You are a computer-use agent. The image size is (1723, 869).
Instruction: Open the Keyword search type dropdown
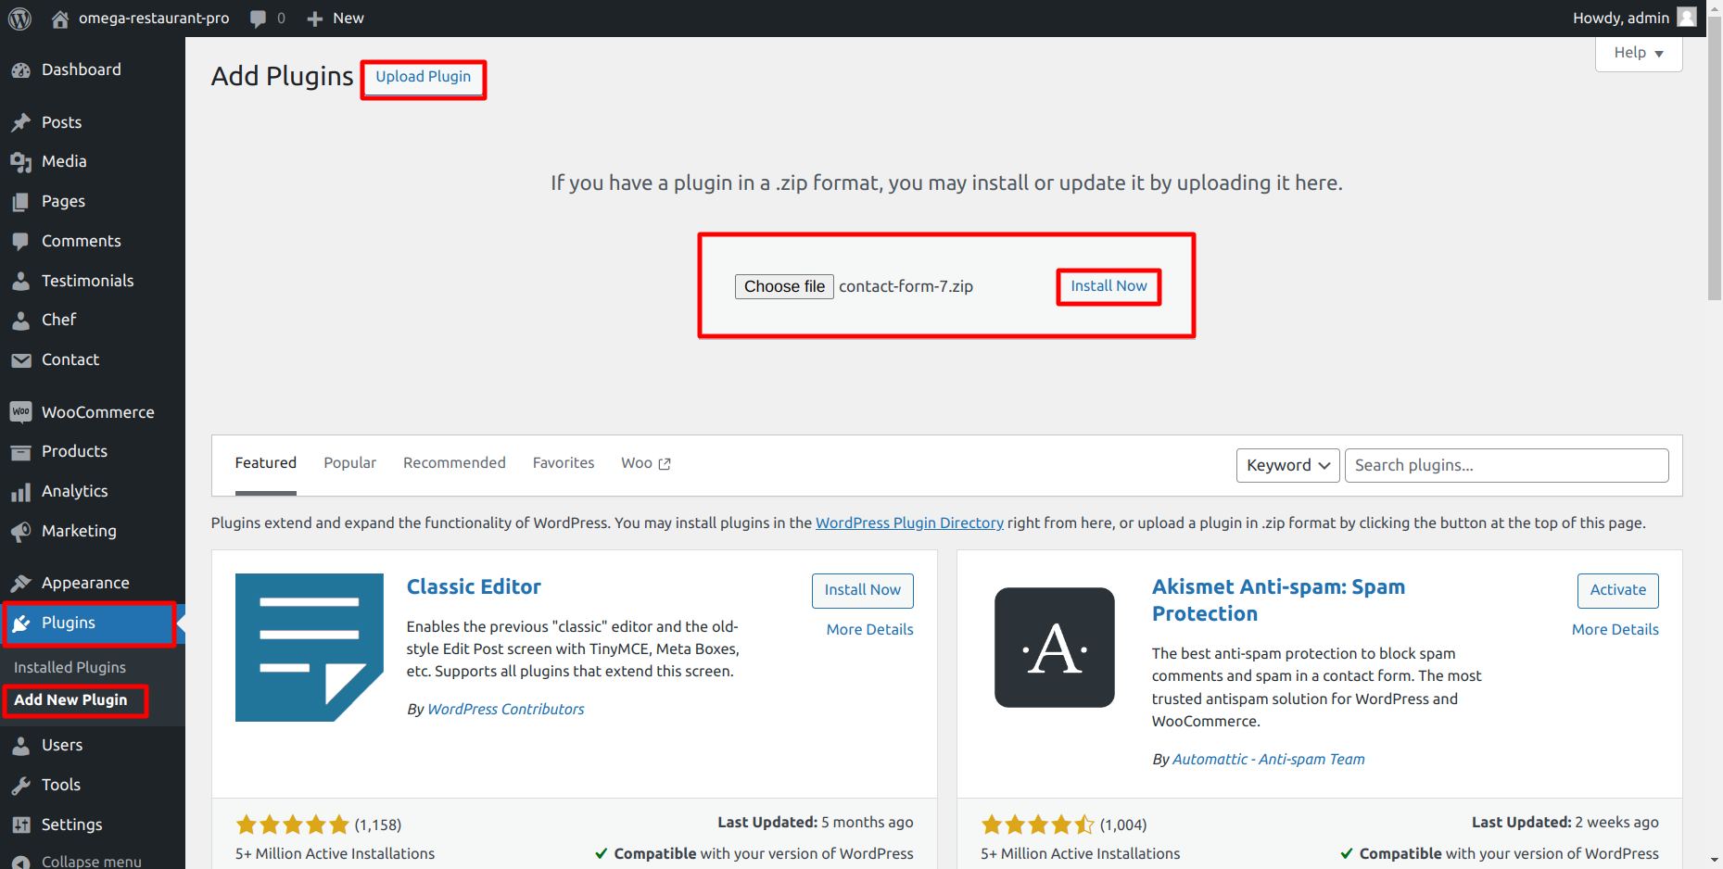tap(1286, 465)
